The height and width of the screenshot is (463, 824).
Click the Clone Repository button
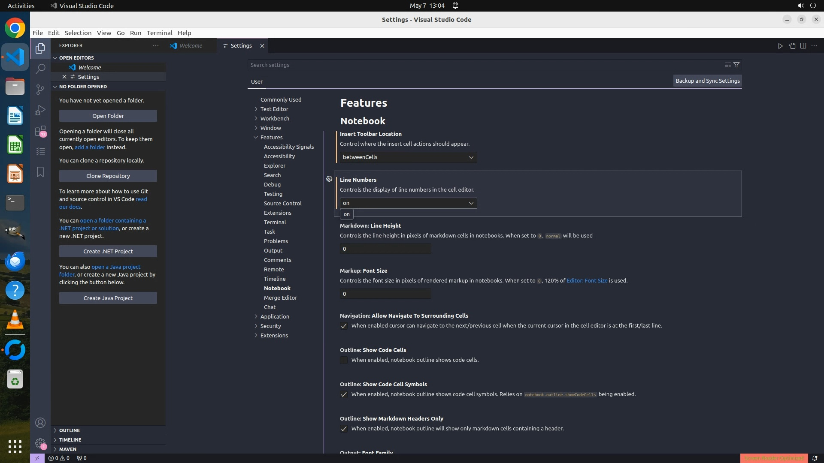108,176
